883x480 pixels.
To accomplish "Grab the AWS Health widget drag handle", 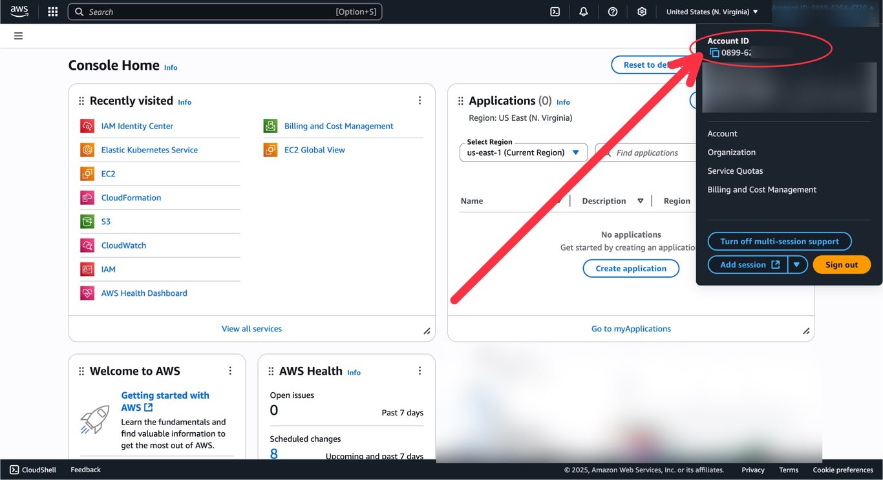I will [x=271, y=371].
